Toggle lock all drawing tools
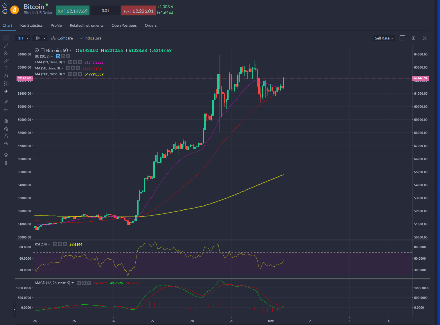 pos(6,136)
